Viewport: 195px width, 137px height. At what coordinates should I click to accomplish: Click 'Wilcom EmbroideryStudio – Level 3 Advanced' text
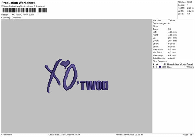(x=23, y=6)
